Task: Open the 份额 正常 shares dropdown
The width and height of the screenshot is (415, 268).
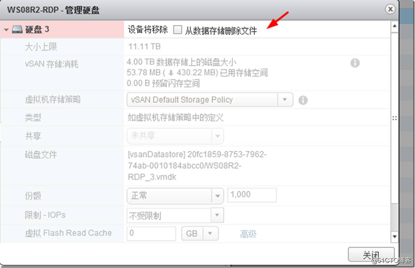Action: pos(175,196)
